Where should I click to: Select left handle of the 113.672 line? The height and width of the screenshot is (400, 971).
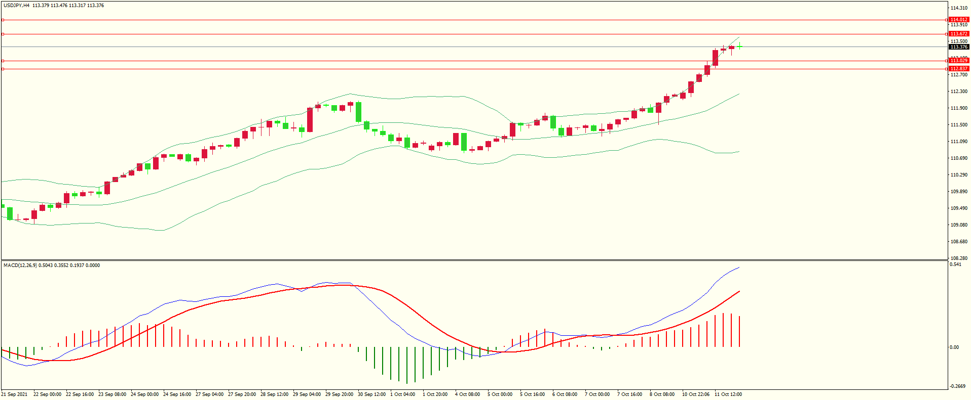coord(3,34)
